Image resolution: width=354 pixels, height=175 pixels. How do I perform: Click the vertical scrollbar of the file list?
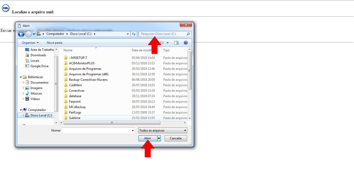click(x=190, y=70)
